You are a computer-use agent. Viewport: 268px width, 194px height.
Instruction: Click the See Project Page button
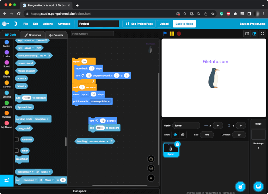[x=139, y=24]
